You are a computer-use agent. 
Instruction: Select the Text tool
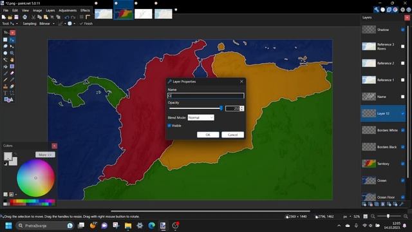coord(5,93)
